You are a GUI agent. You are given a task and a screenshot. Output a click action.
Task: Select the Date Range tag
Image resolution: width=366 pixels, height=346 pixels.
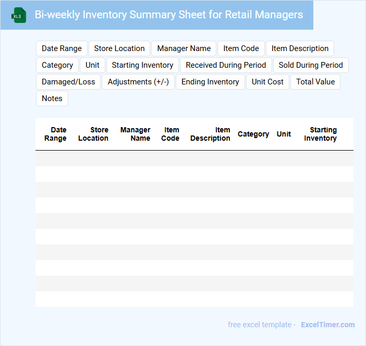tap(62, 48)
